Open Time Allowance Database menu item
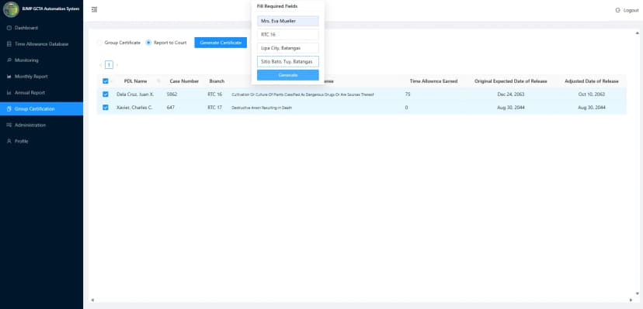 (41, 44)
